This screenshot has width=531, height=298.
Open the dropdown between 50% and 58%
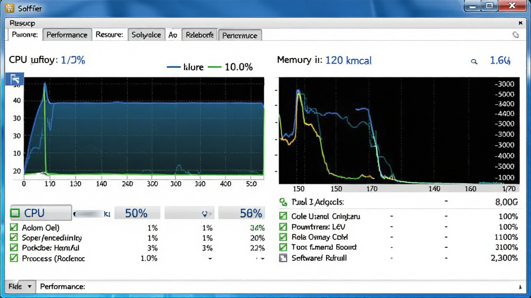point(189,213)
